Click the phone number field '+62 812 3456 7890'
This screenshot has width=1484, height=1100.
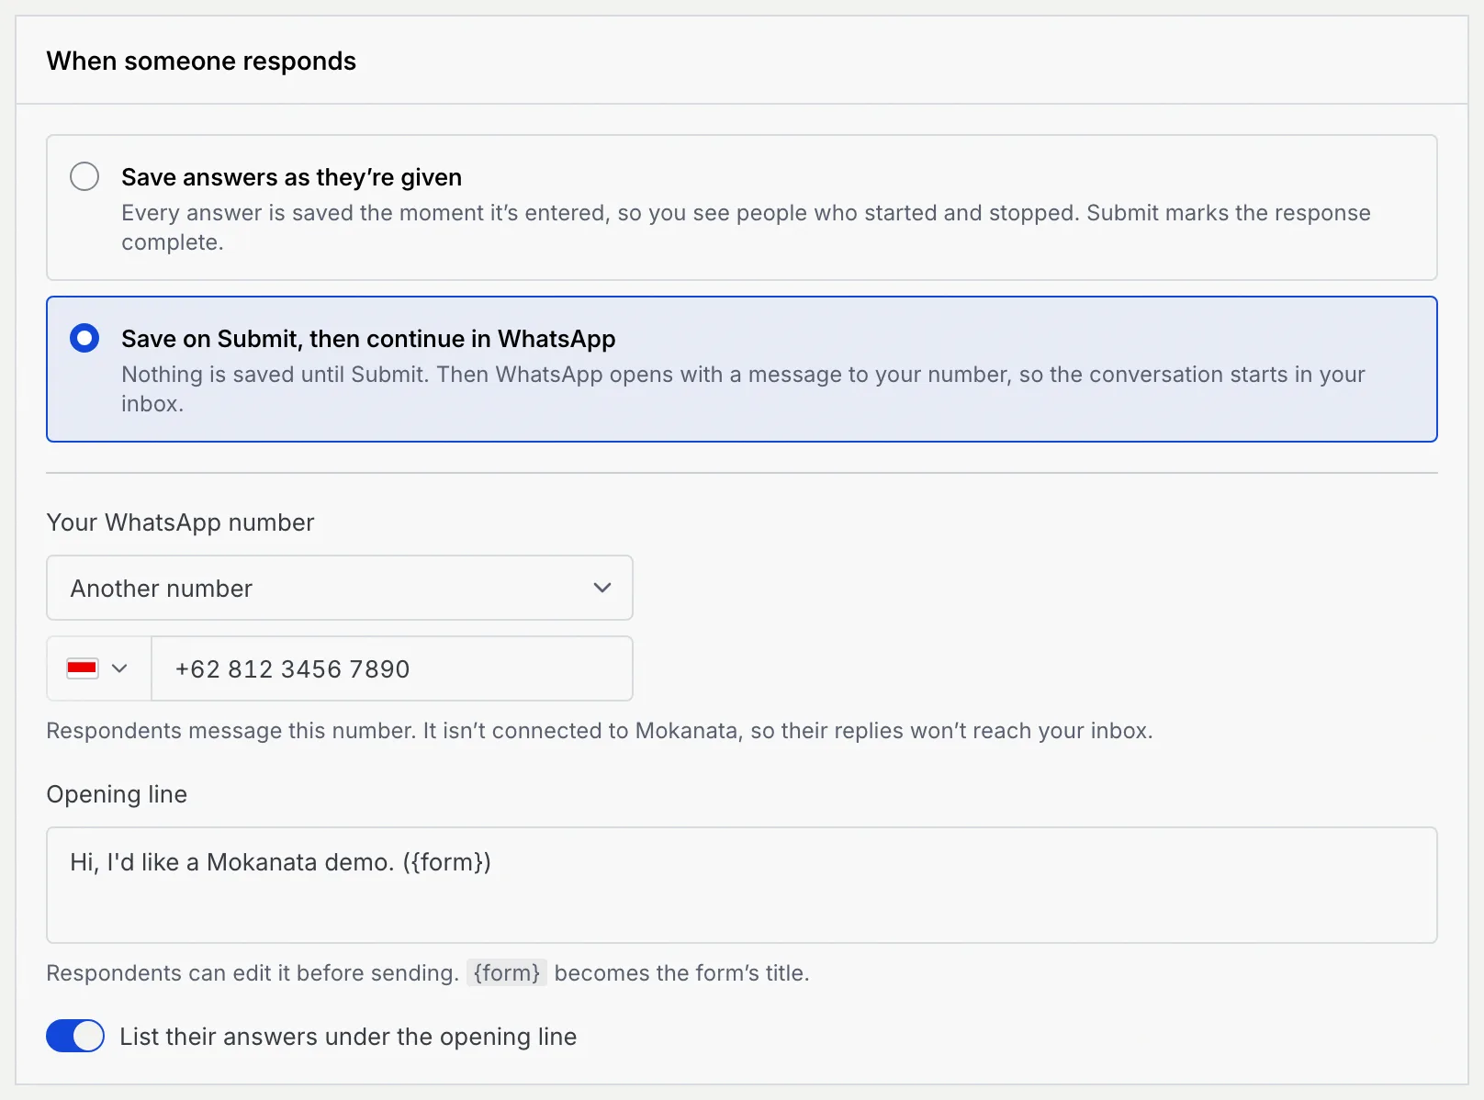coord(392,668)
